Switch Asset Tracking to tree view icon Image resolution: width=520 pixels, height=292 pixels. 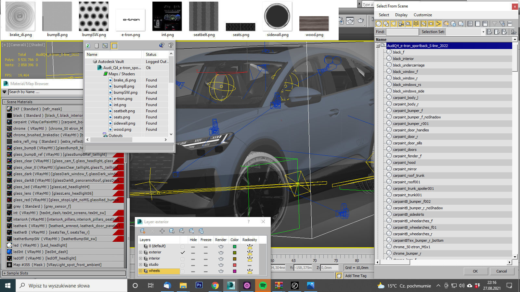click(x=105, y=46)
